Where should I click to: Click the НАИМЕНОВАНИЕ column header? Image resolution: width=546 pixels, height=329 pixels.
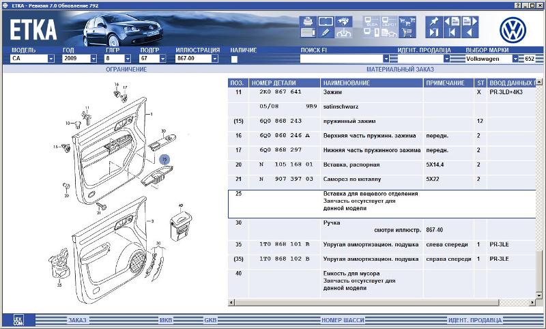tap(371, 83)
